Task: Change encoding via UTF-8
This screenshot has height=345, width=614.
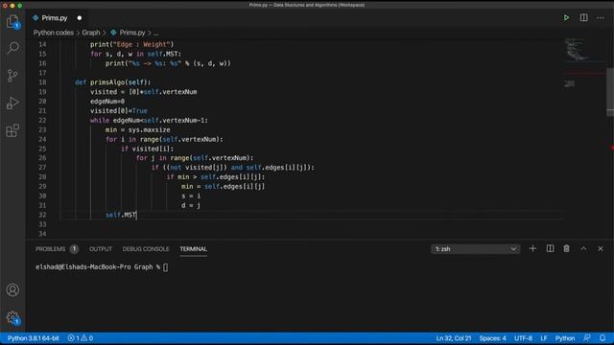Action: (523, 338)
